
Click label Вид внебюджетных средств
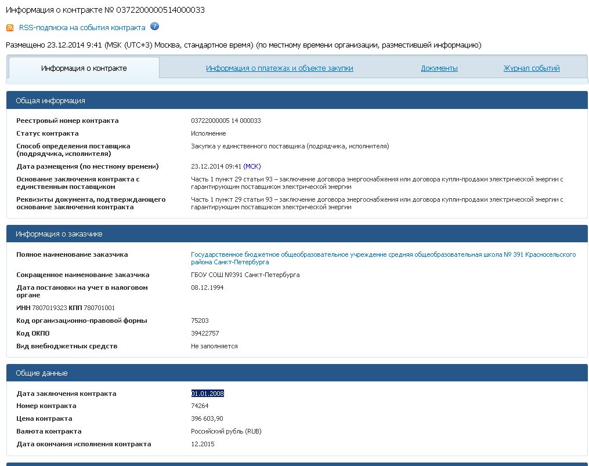(x=67, y=346)
